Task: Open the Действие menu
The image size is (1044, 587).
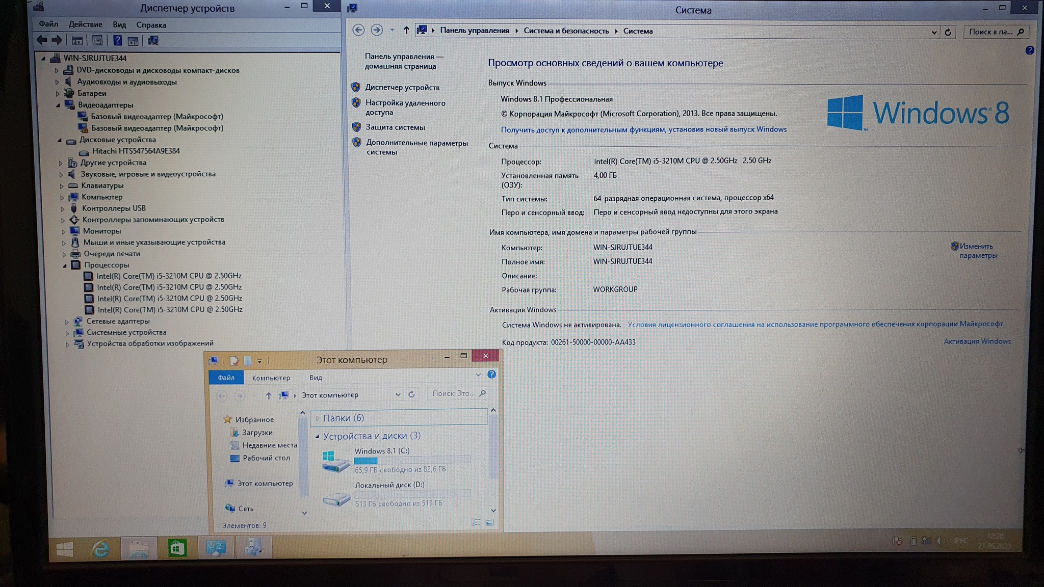Action: click(x=85, y=24)
